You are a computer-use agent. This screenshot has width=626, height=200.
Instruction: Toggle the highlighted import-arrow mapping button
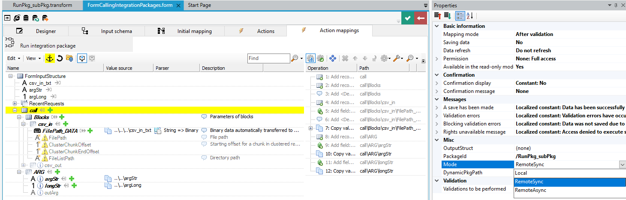coord(82,58)
